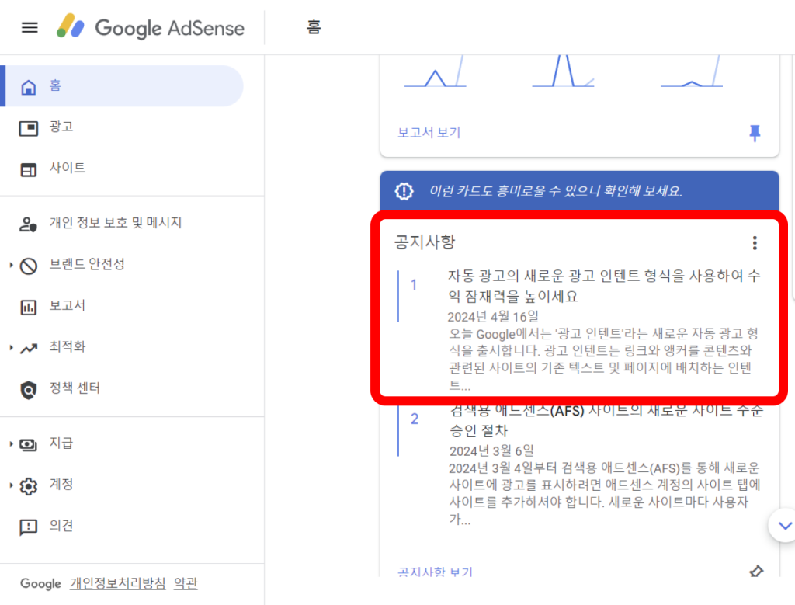The image size is (795, 605).
Task: Click the 사이트 sites icon
Action: click(x=29, y=169)
